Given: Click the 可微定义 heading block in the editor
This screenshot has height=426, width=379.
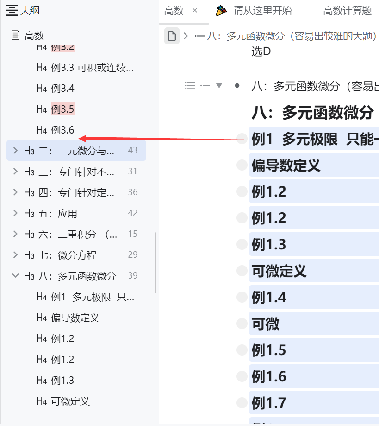Looking at the screenshot, I should point(278,271).
